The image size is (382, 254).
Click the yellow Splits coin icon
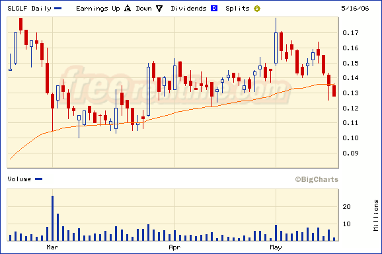[x=257, y=9]
